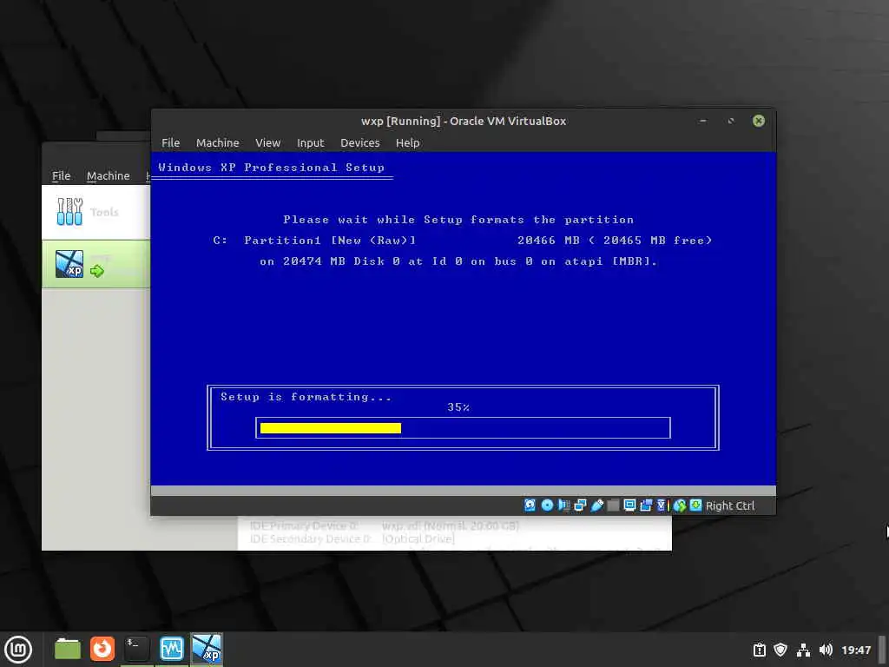
Task: Select Tools in VirtualBox Manager sidebar
Action: point(95,212)
